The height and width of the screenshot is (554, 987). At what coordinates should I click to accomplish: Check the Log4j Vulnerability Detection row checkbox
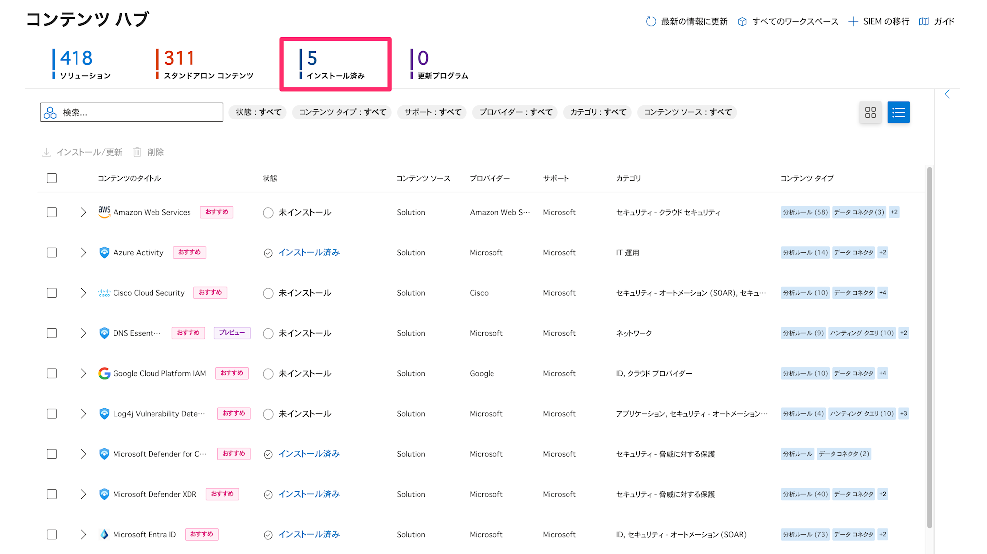[x=52, y=414]
